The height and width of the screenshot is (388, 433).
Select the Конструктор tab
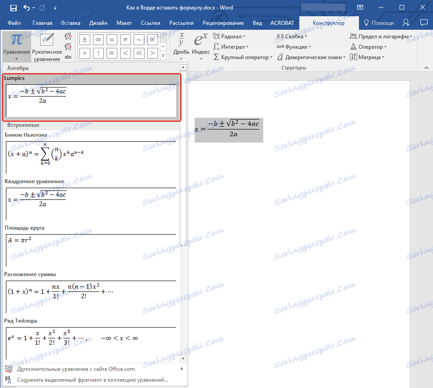(329, 23)
